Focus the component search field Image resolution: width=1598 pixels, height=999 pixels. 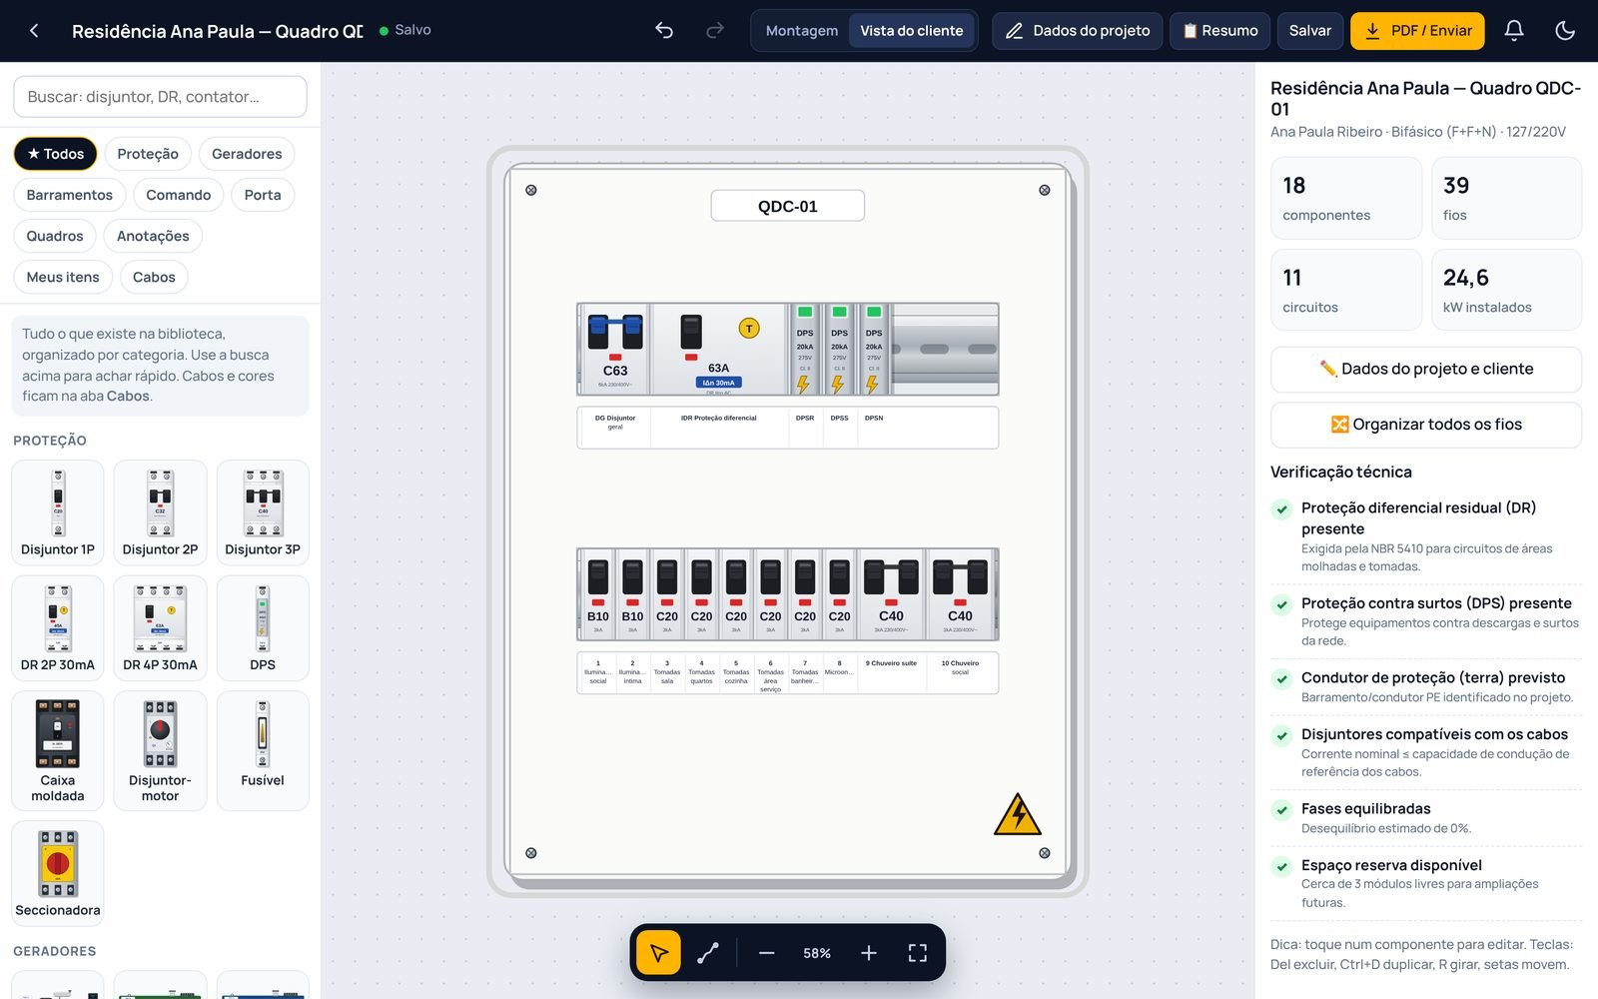coord(160,97)
